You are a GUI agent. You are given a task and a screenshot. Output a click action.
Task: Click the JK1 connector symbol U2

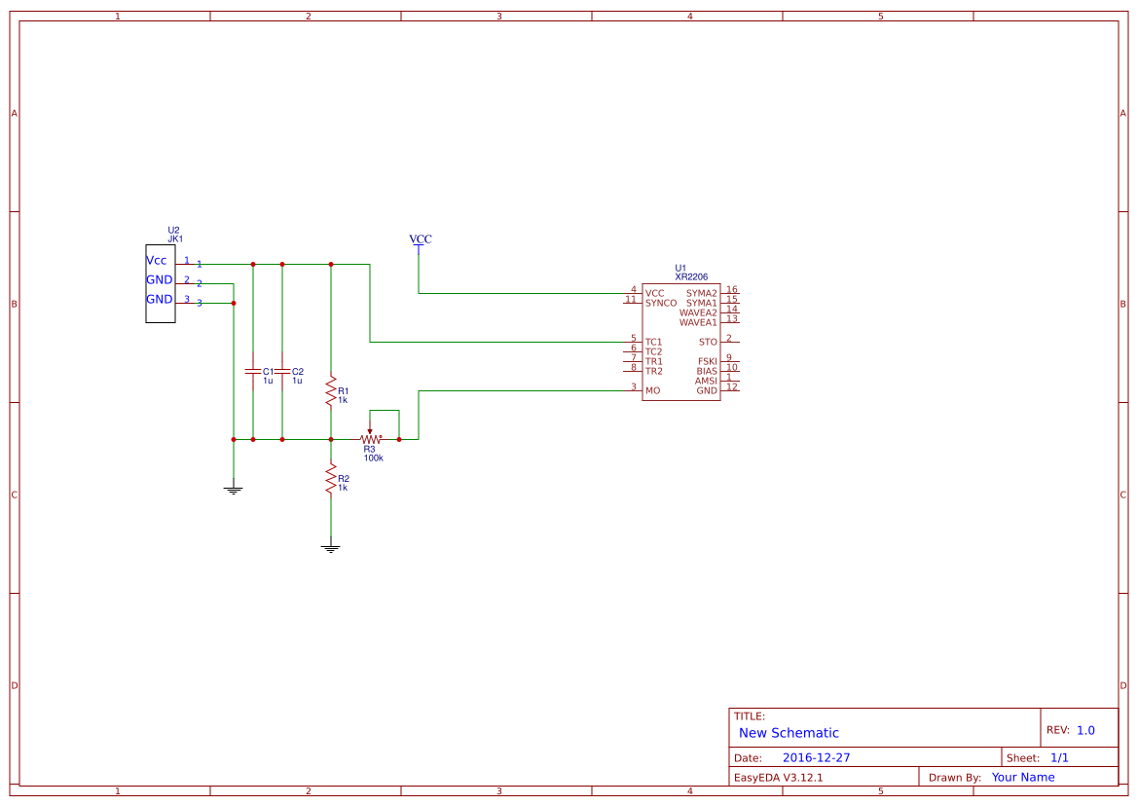[x=160, y=282]
